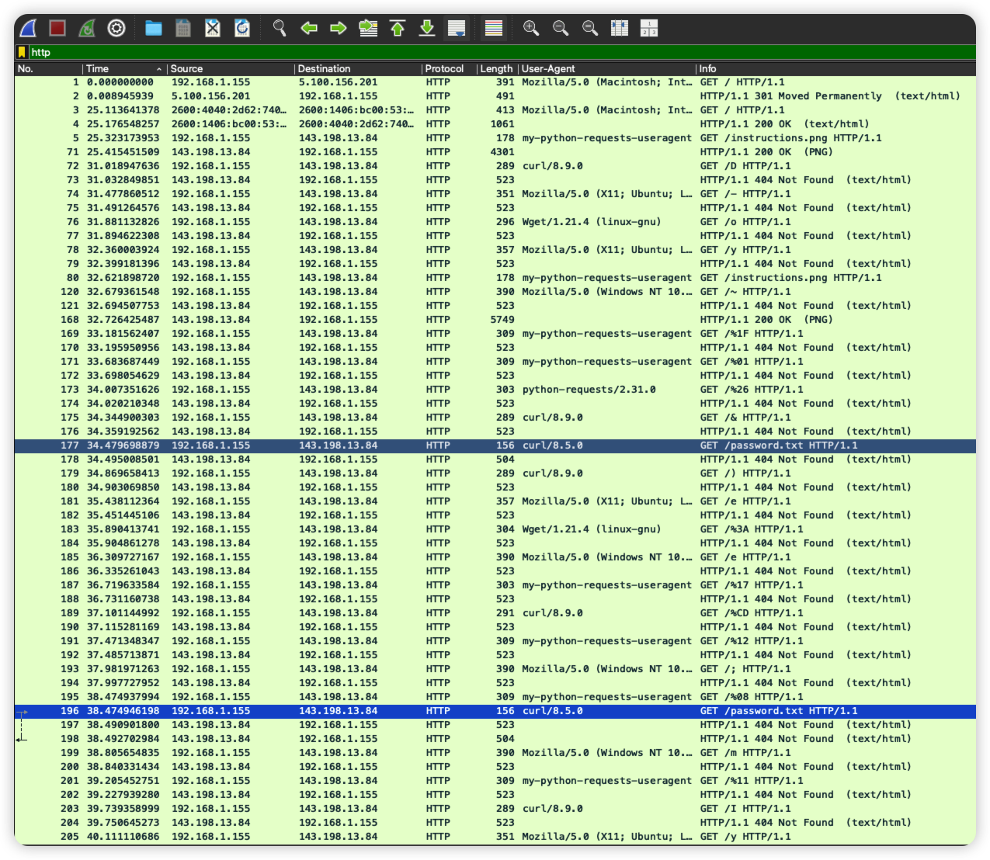Select packet 80 at time 32.621898720
This screenshot has width=990, height=860.
(x=495, y=278)
